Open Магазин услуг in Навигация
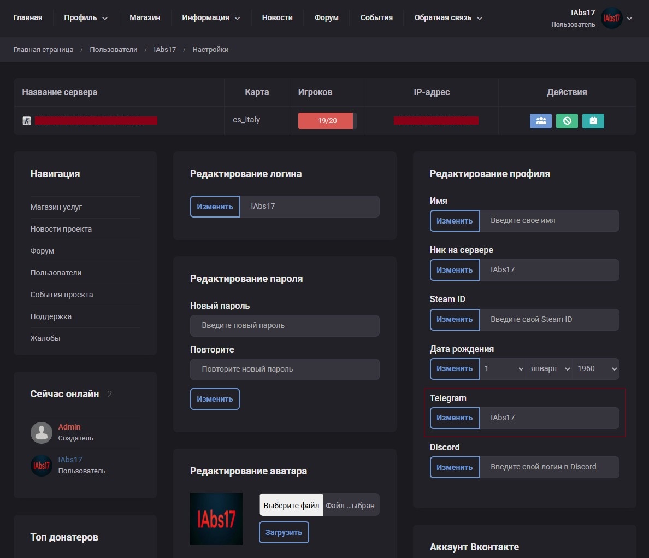The height and width of the screenshot is (558, 649). click(x=56, y=207)
